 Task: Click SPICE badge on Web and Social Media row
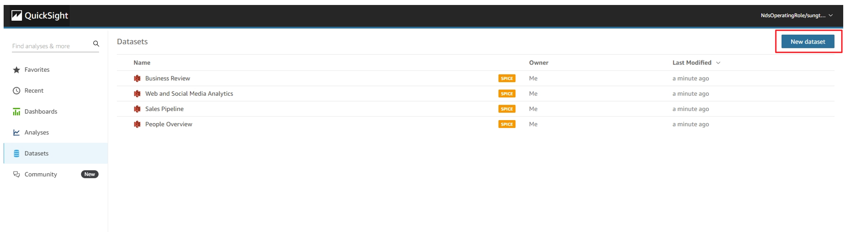click(507, 94)
